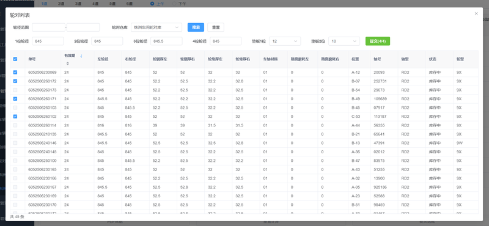The height and width of the screenshot is (226, 489).
Task: Check the row 6052506260103 checkbox
Action: click(x=15, y=108)
